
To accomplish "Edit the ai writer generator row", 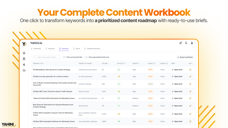I will 190,77.
